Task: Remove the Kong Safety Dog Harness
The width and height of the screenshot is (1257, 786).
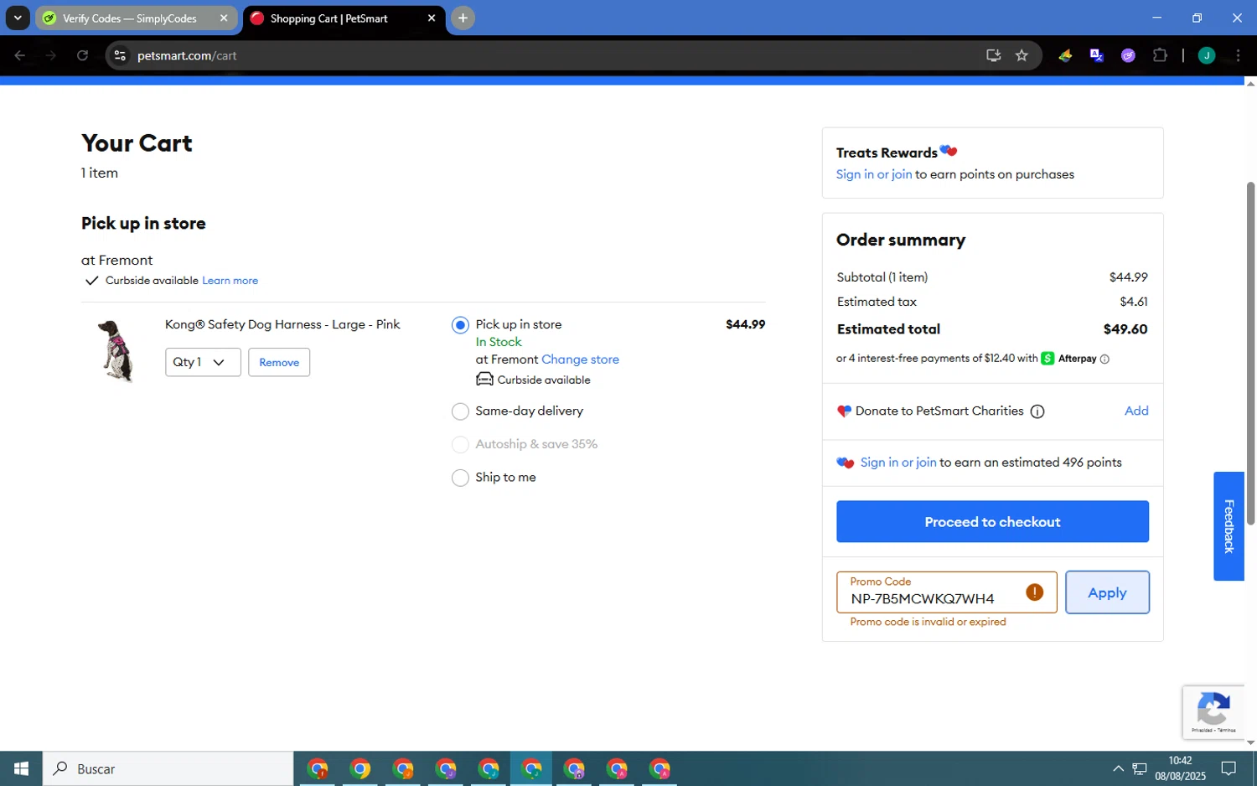Action: point(279,362)
